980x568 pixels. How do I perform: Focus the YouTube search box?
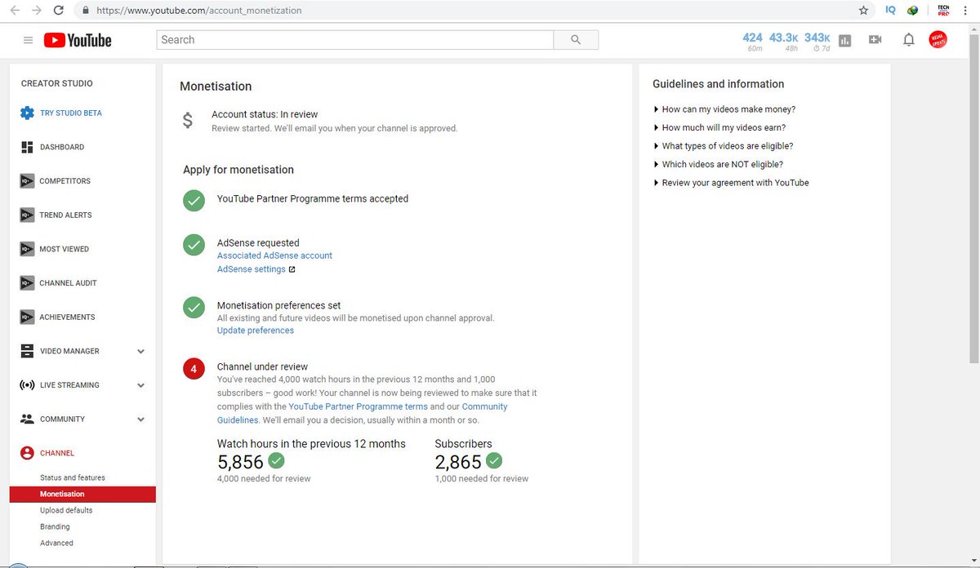click(355, 40)
